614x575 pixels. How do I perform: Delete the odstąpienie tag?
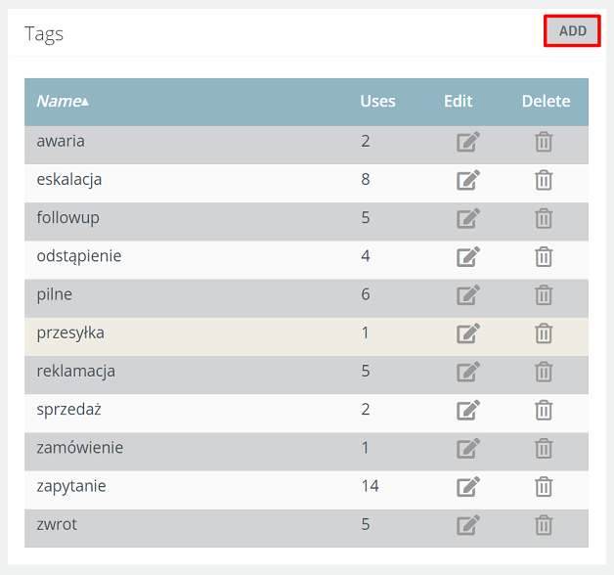pos(544,256)
